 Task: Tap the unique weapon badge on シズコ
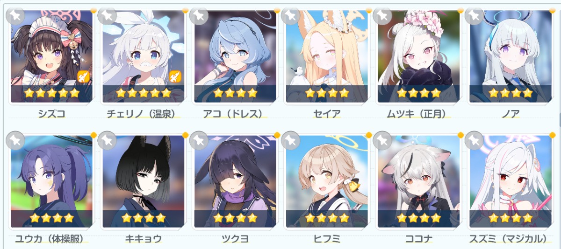point(83,76)
